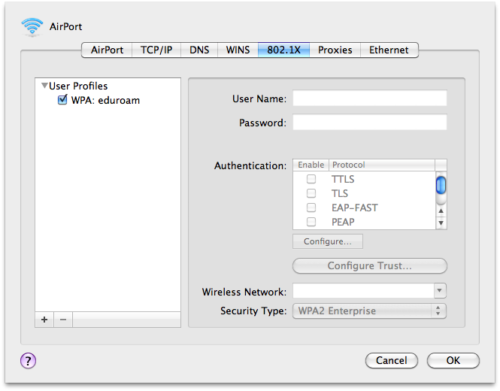Switch to the Ethernet tab
Image resolution: width=500 pixels, height=391 pixels.
coord(389,50)
